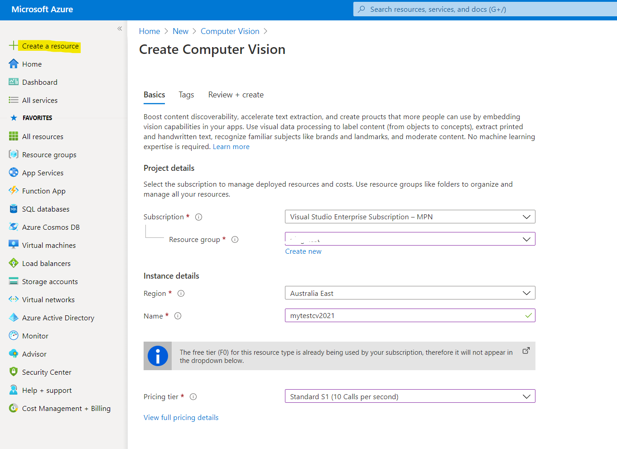Open Cost Management + Billing
This screenshot has height=449, width=617.
coord(66,408)
